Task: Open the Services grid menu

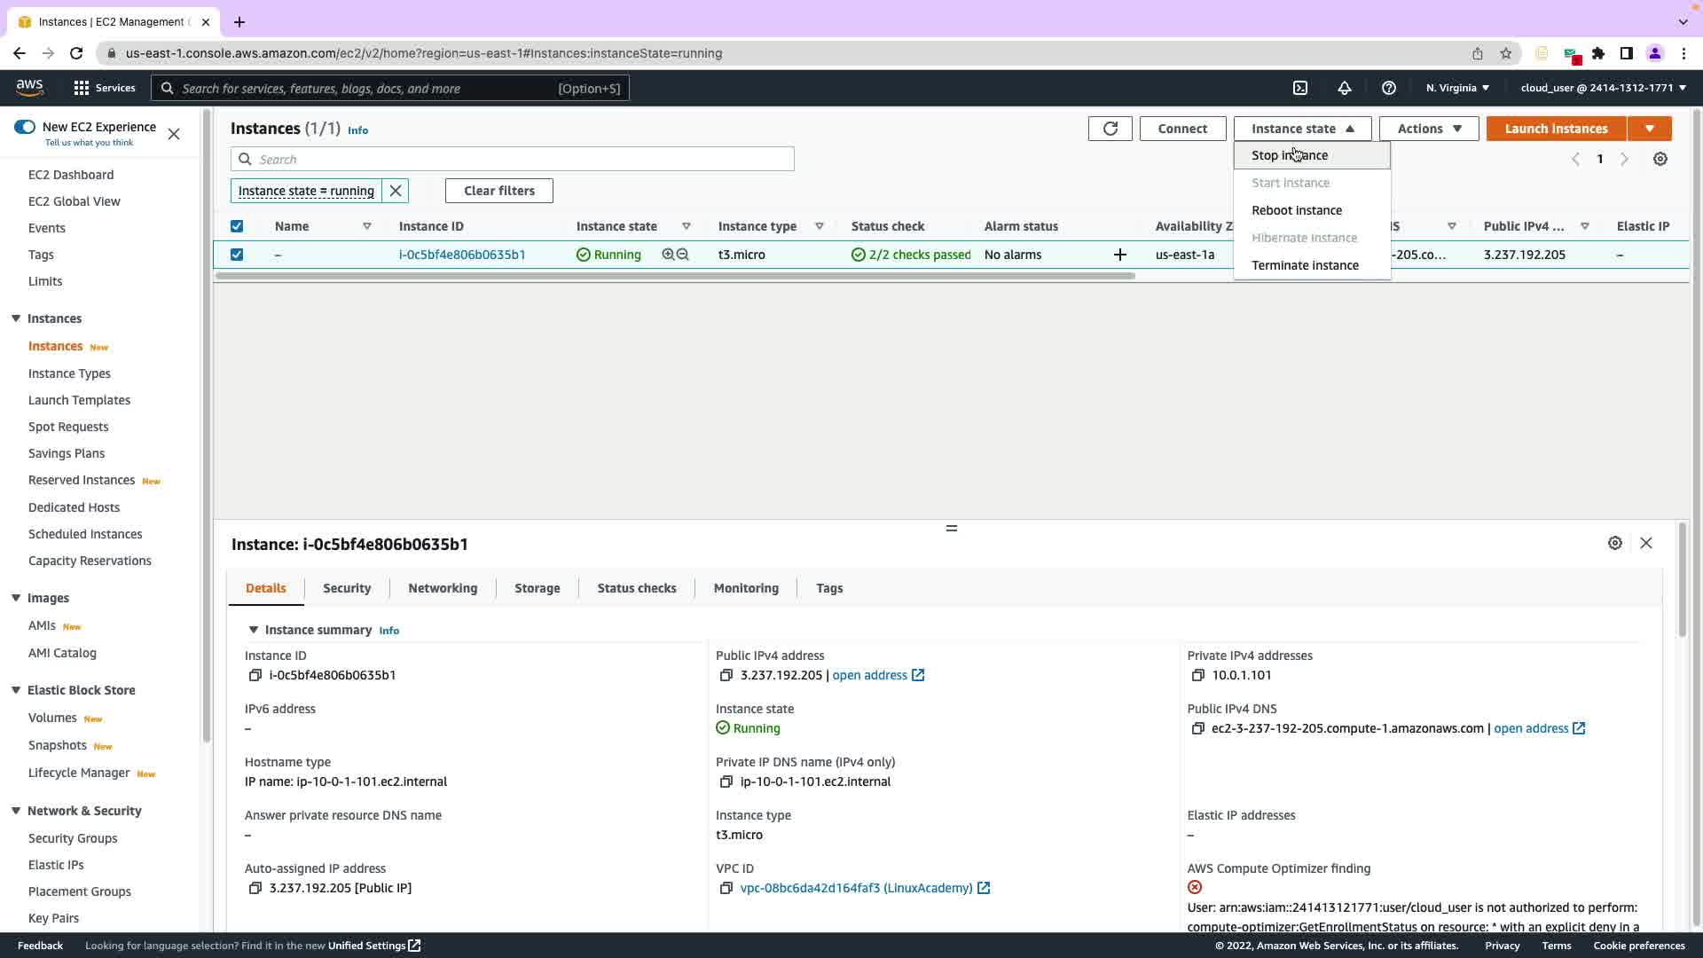Action: pyautogui.click(x=82, y=88)
